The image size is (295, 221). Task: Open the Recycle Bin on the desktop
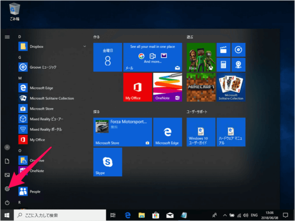point(14,12)
